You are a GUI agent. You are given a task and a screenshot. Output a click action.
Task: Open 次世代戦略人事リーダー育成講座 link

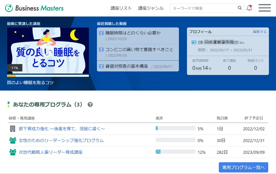(51, 152)
